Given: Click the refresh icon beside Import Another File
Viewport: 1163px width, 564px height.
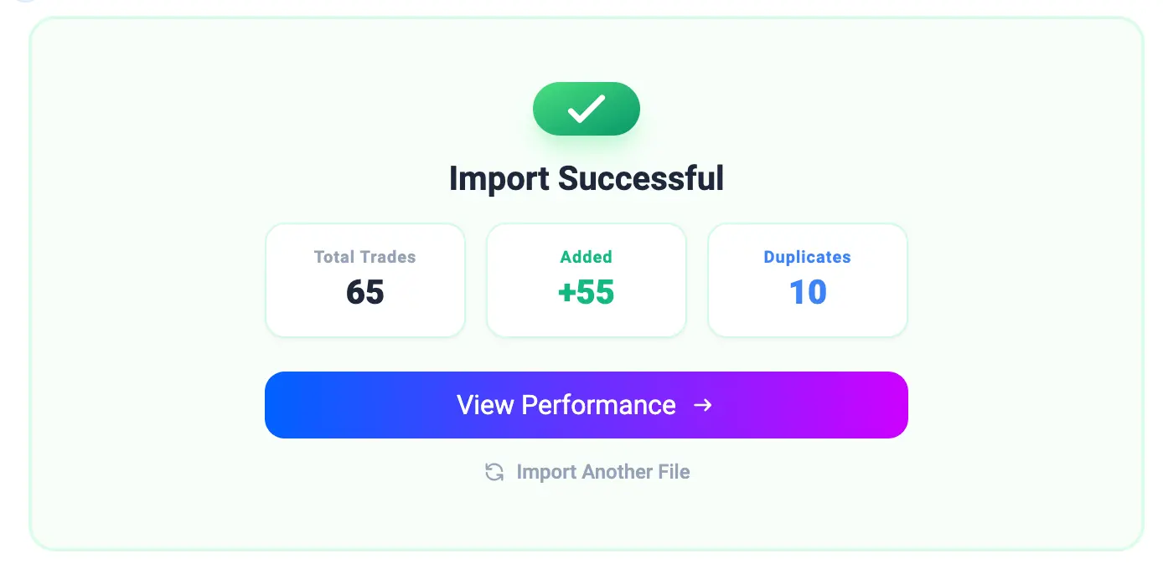Looking at the screenshot, I should click(x=494, y=471).
